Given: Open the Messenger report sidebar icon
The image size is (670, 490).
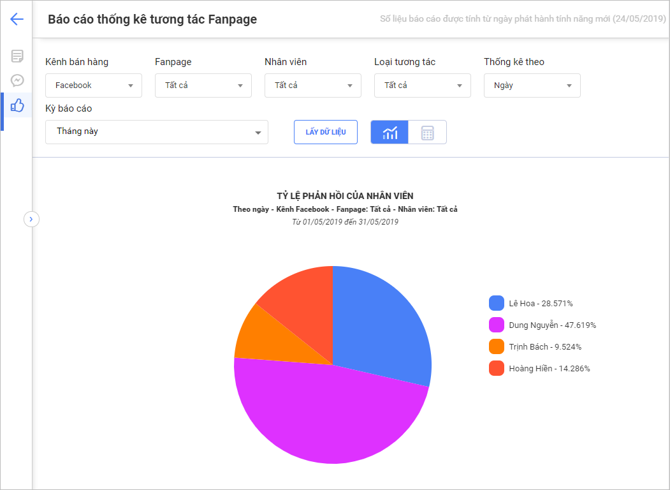Looking at the screenshot, I should pyautogui.click(x=17, y=80).
